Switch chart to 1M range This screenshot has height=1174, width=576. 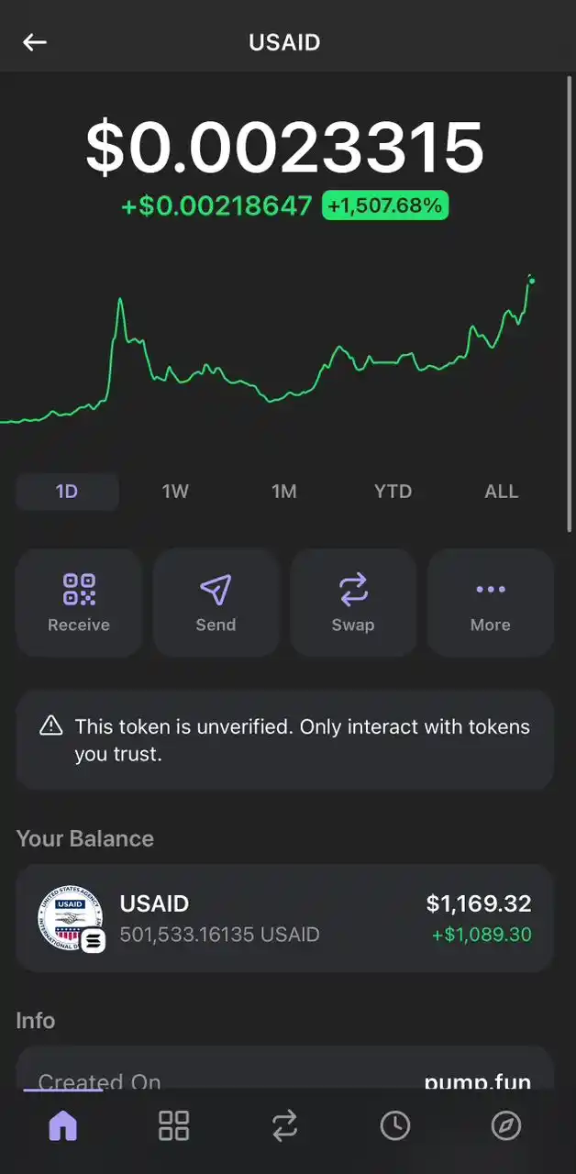click(284, 492)
